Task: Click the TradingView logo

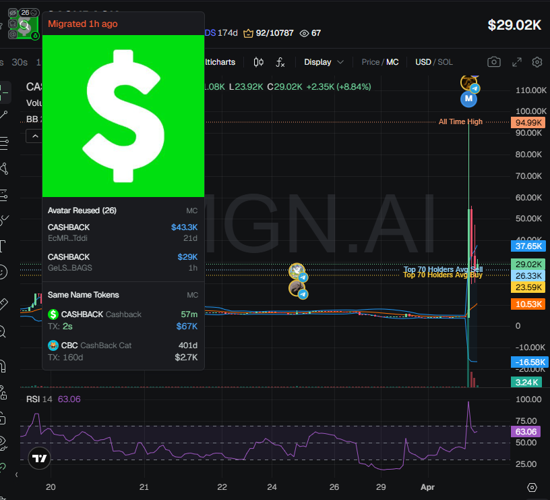Action: [x=39, y=458]
